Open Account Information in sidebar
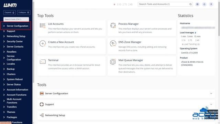The width and height of the screenshot is (220, 124). click(18, 90)
